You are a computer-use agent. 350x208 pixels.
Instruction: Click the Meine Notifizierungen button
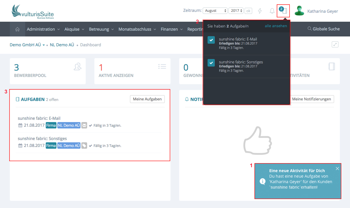point(311,99)
